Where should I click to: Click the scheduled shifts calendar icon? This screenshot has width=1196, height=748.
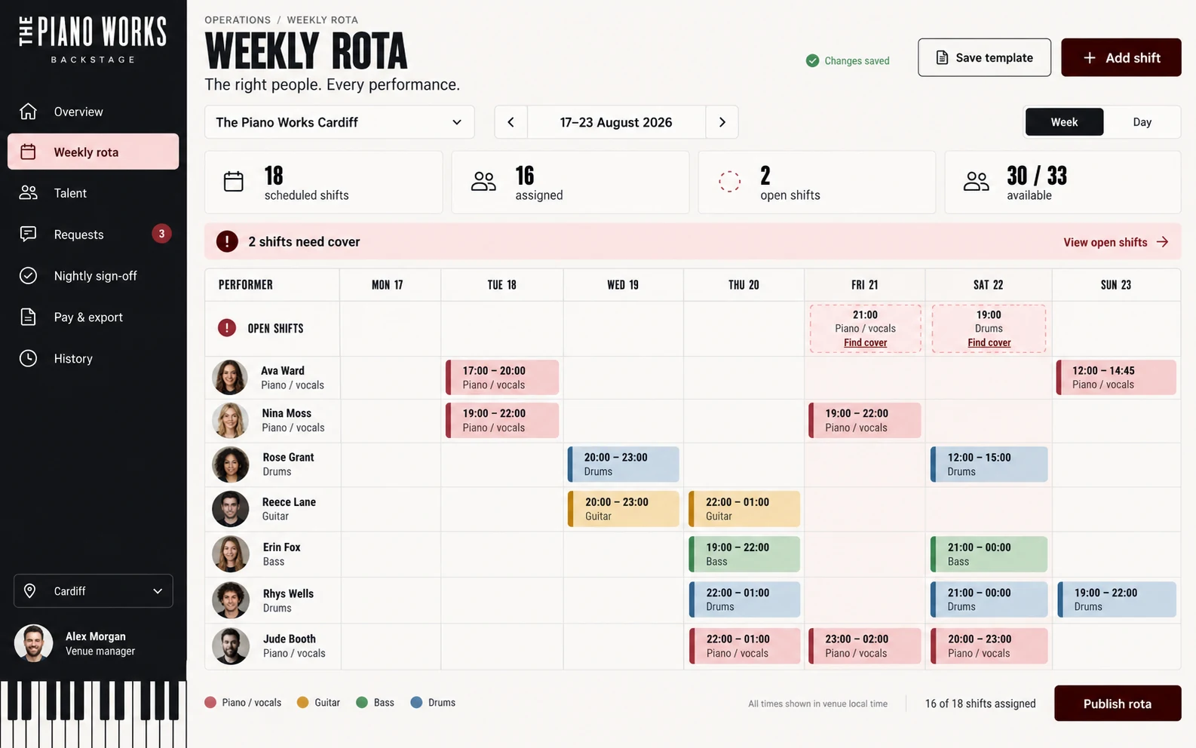[234, 182]
